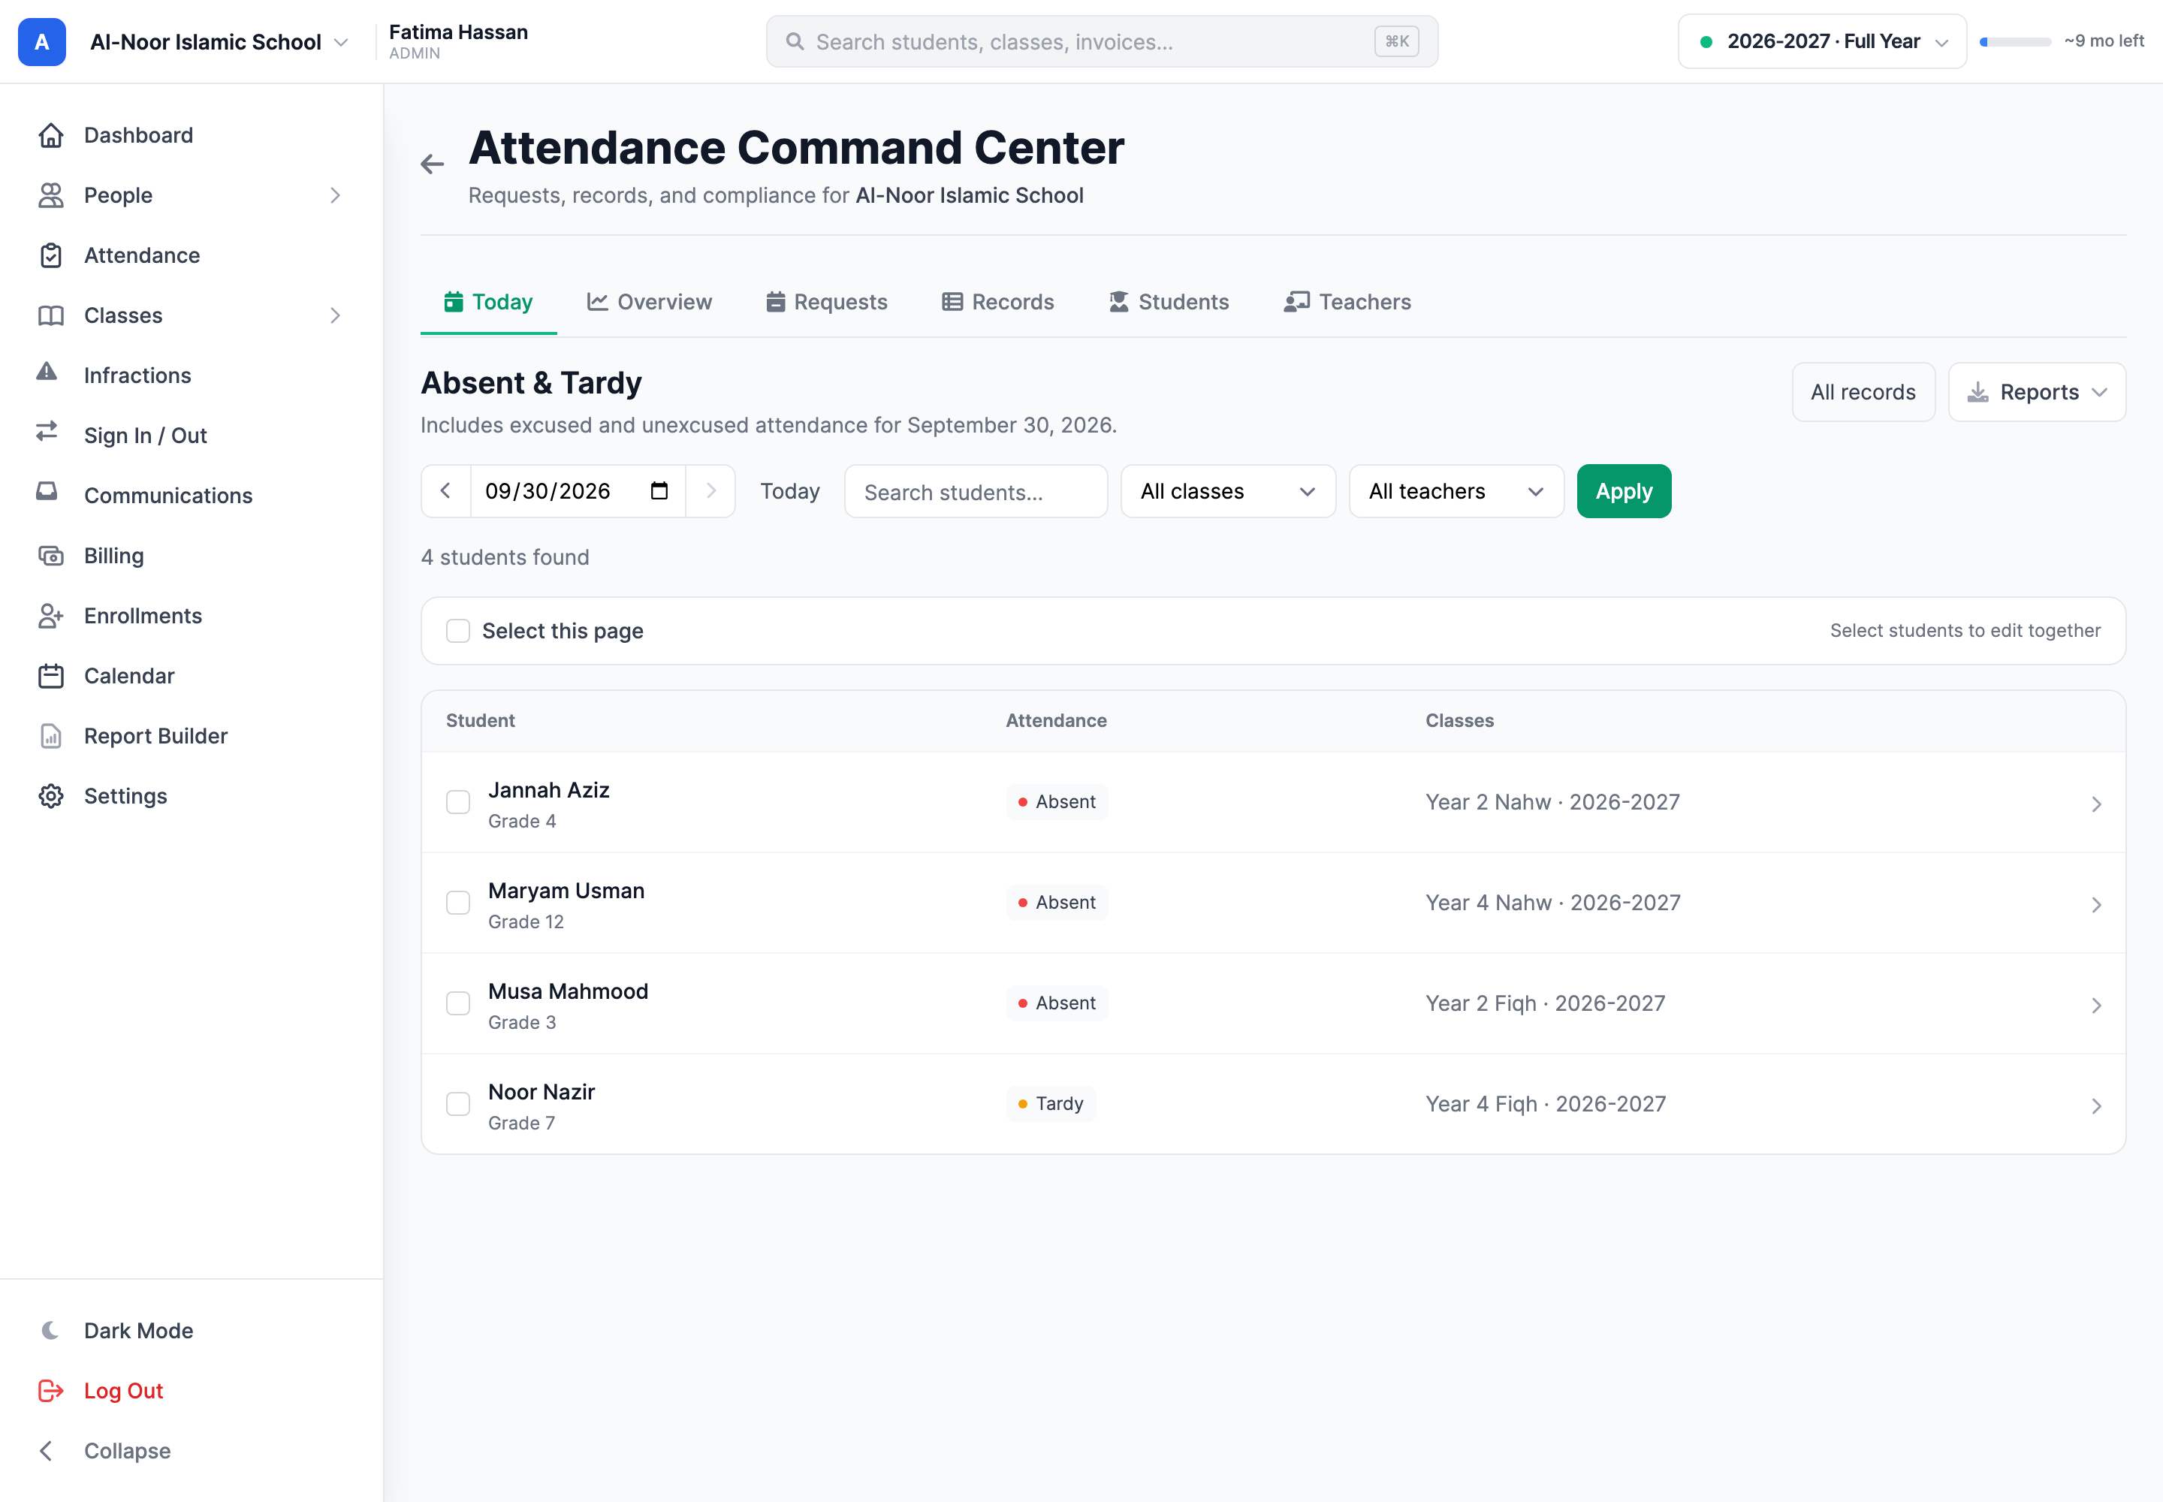Click the Infractions warning triangle icon

pos(47,373)
